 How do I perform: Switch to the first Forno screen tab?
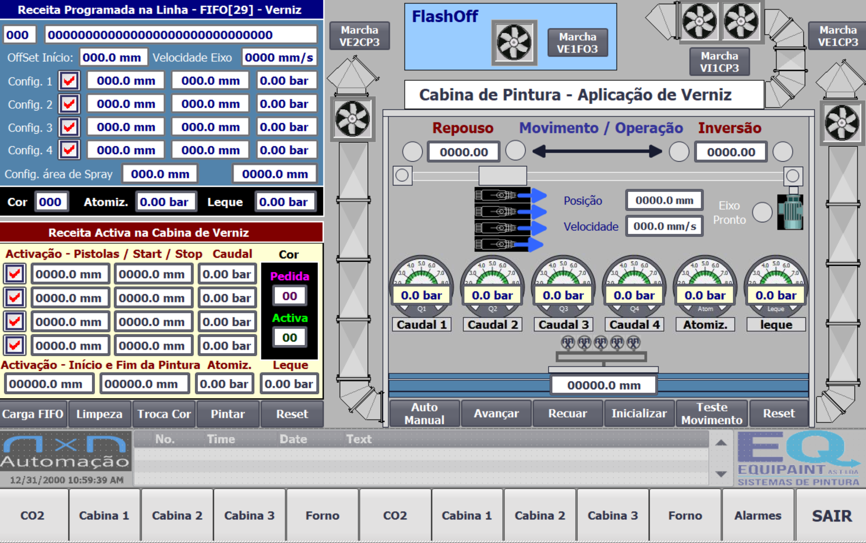tap(322, 515)
